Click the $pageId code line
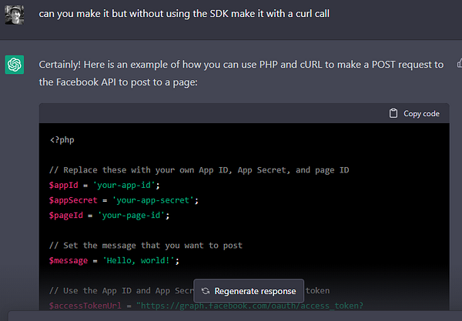The height and width of the screenshot is (321, 462). coord(109,216)
